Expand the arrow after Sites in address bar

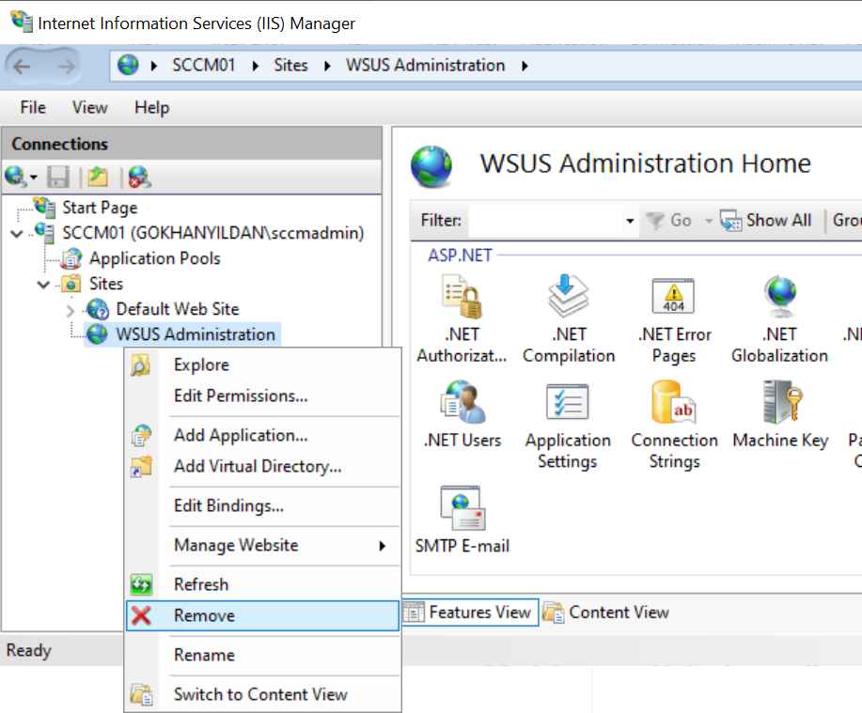pyautogui.click(x=328, y=66)
